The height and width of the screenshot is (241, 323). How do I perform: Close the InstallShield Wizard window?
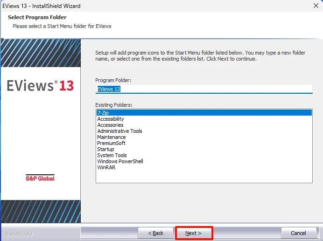pyautogui.click(x=316, y=6)
